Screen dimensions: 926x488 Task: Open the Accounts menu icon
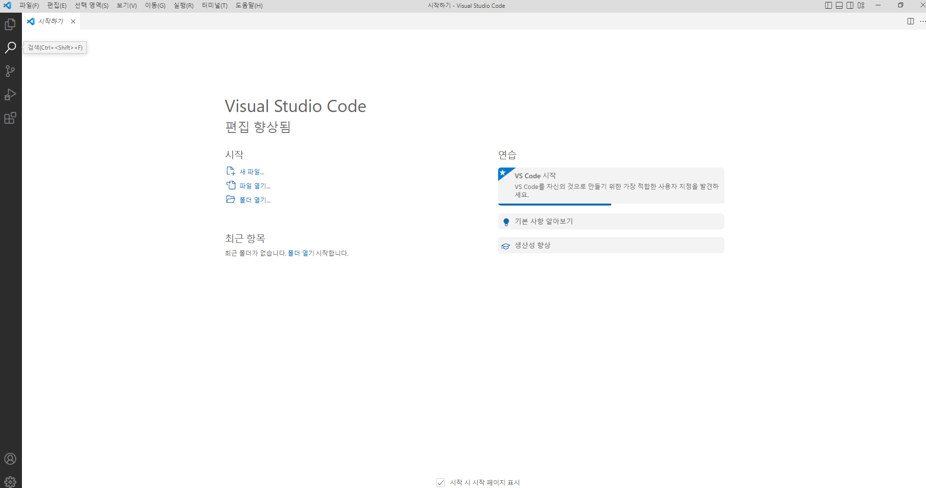(x=10, y=459)
